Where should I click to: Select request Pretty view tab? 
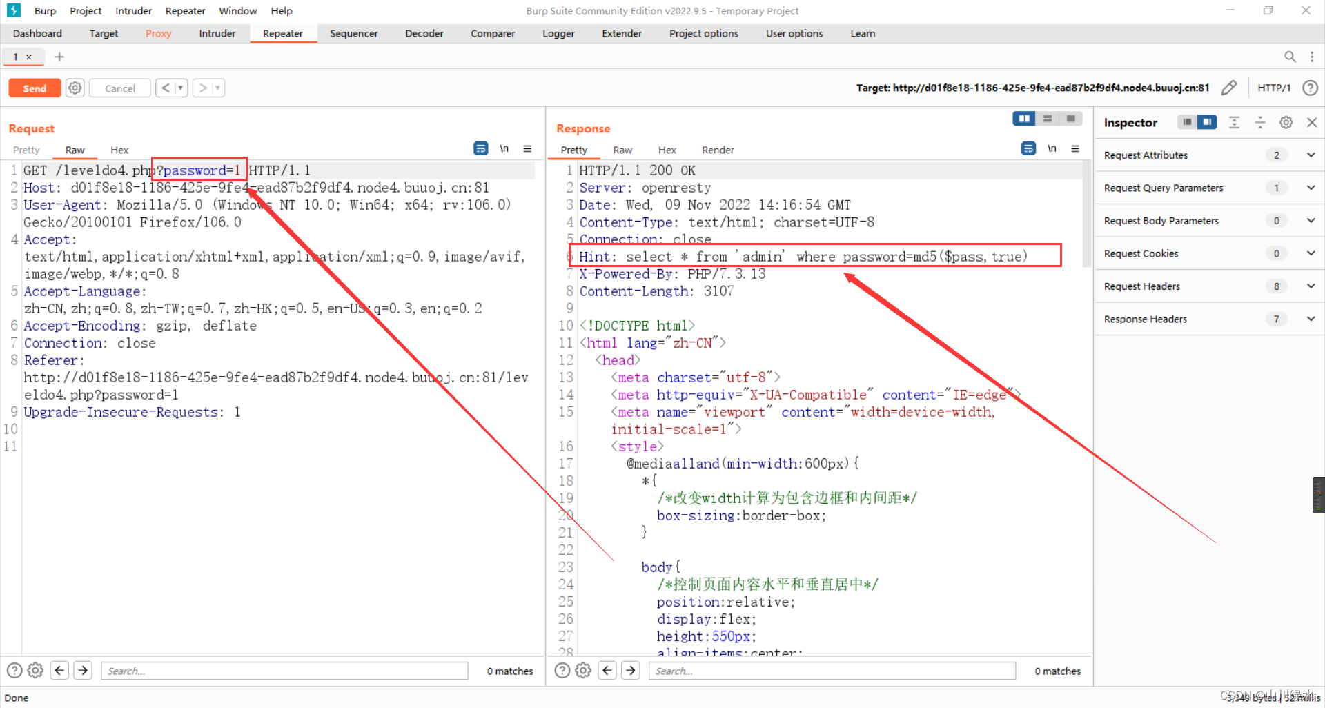26,150
